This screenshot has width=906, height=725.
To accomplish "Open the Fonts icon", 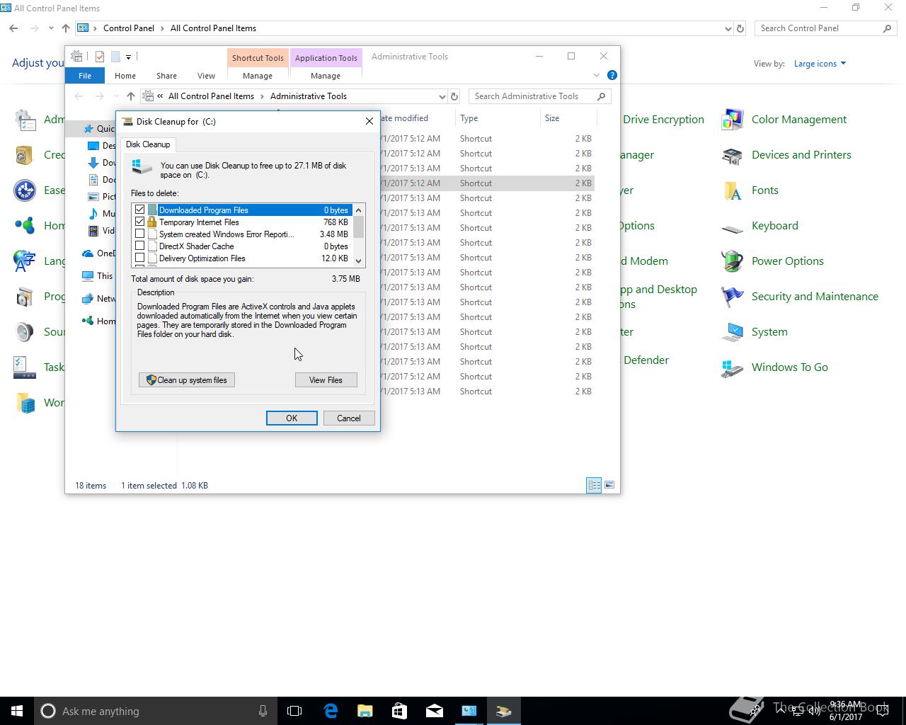I will click(732, 190).
